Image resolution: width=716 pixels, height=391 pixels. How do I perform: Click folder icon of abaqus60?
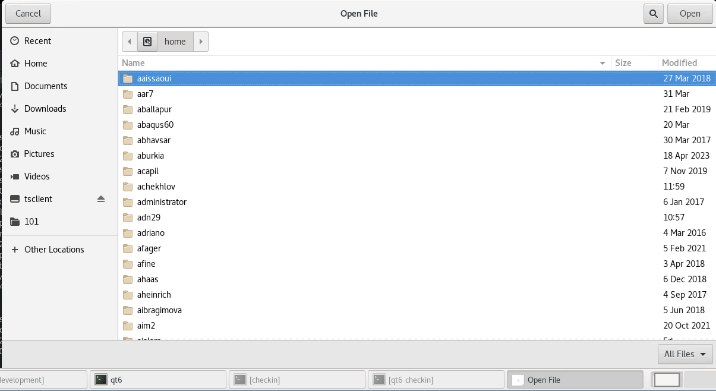[x=127, y=125]
